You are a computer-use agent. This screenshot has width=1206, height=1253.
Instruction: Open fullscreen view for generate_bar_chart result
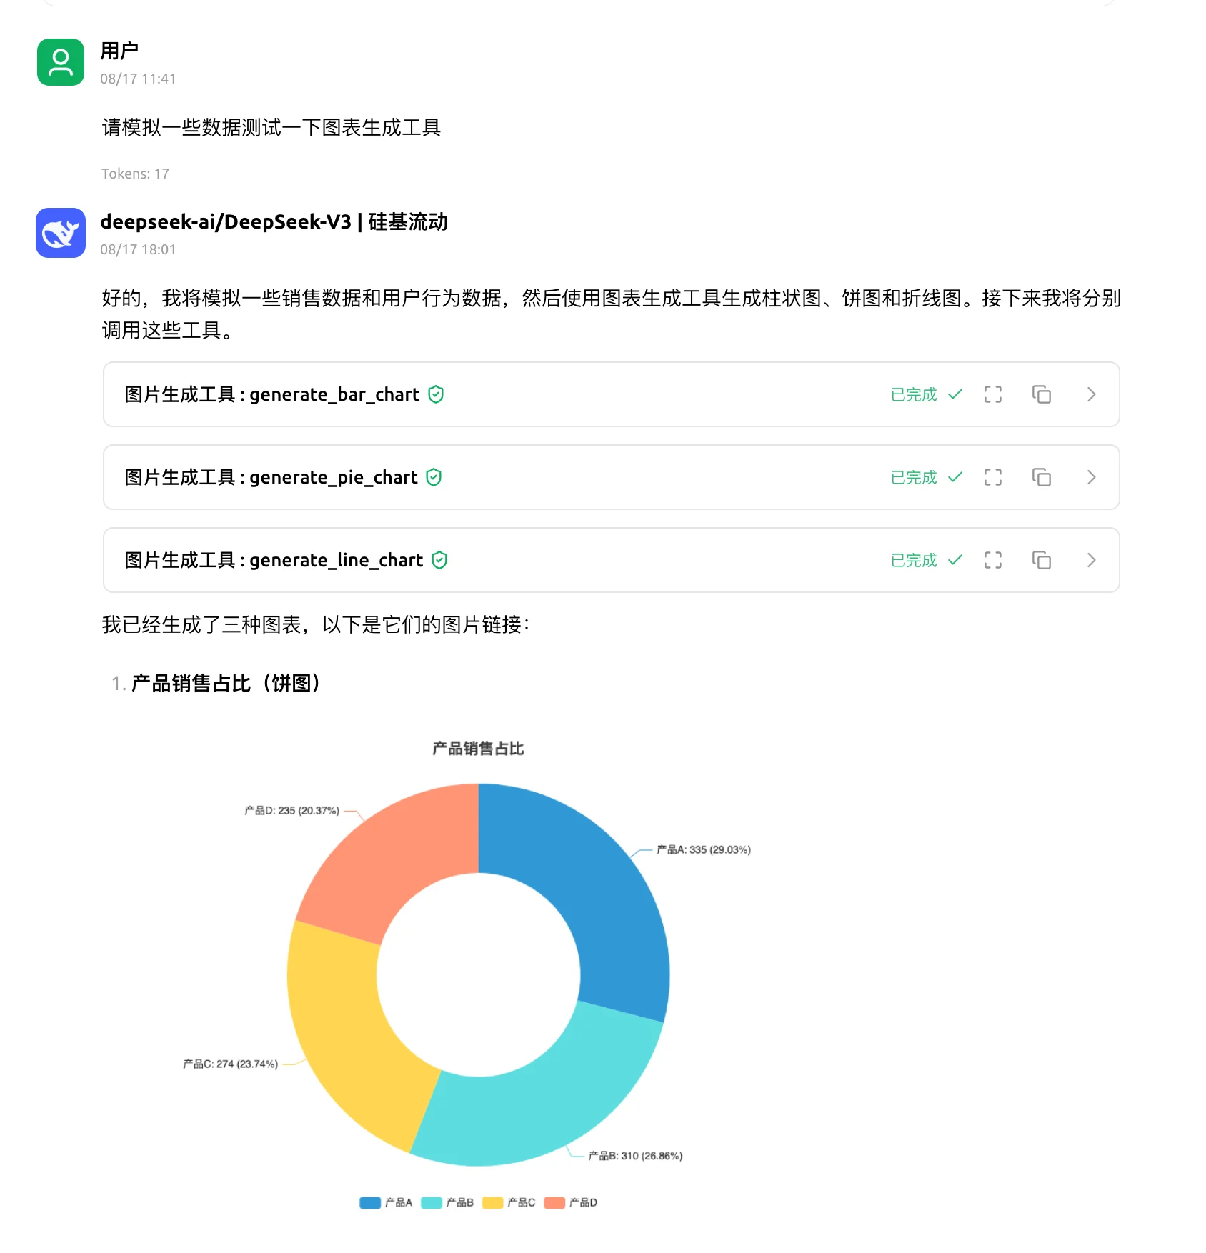(x=993, y=394)
